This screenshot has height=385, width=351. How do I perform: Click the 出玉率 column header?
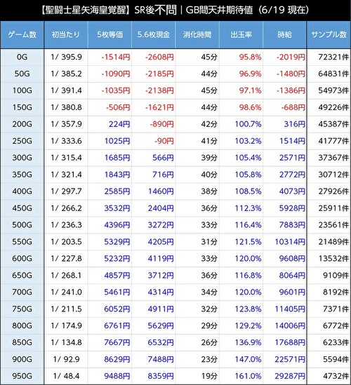[241, 34]
